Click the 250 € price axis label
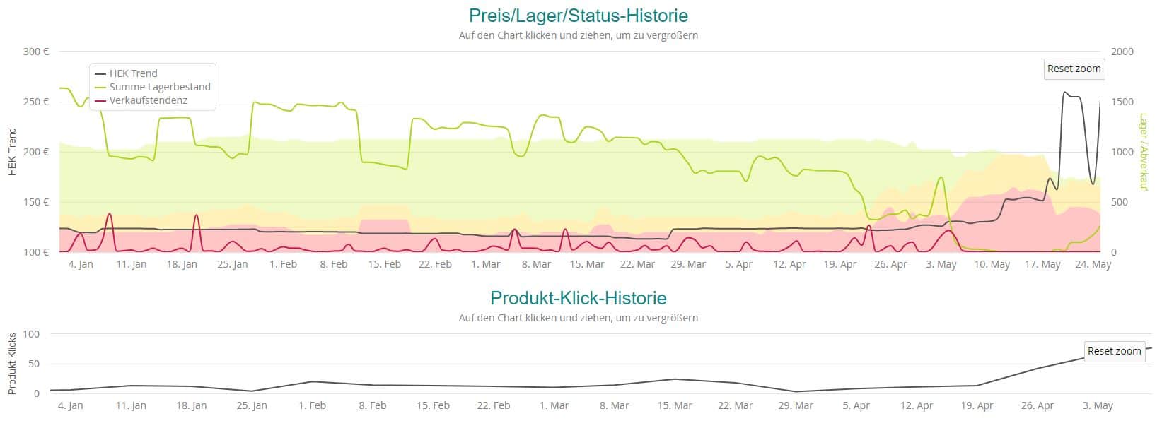The image size is (1162, 428). coord(36,102)
